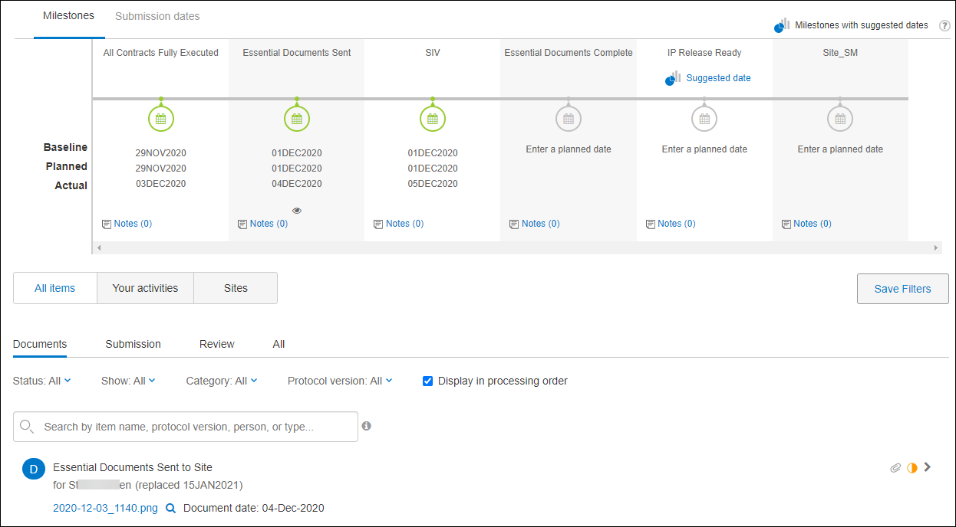This screenshot has width=956, height=527.
Task: Click chart icon beside Suggested date link
Action: point(673,78)
